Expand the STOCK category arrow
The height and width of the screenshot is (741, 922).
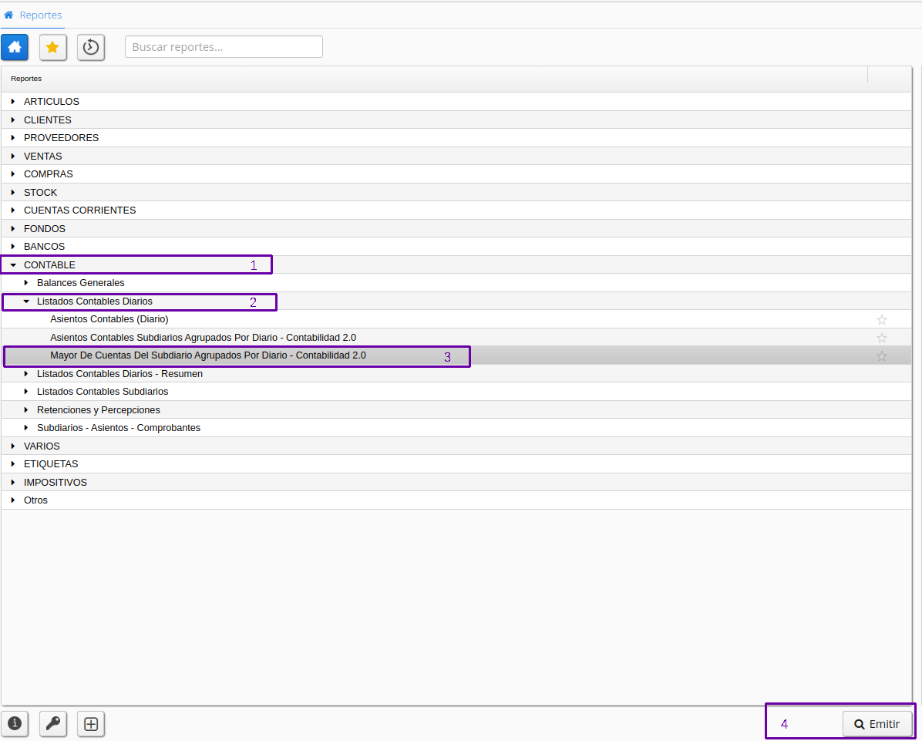(13, 192)
